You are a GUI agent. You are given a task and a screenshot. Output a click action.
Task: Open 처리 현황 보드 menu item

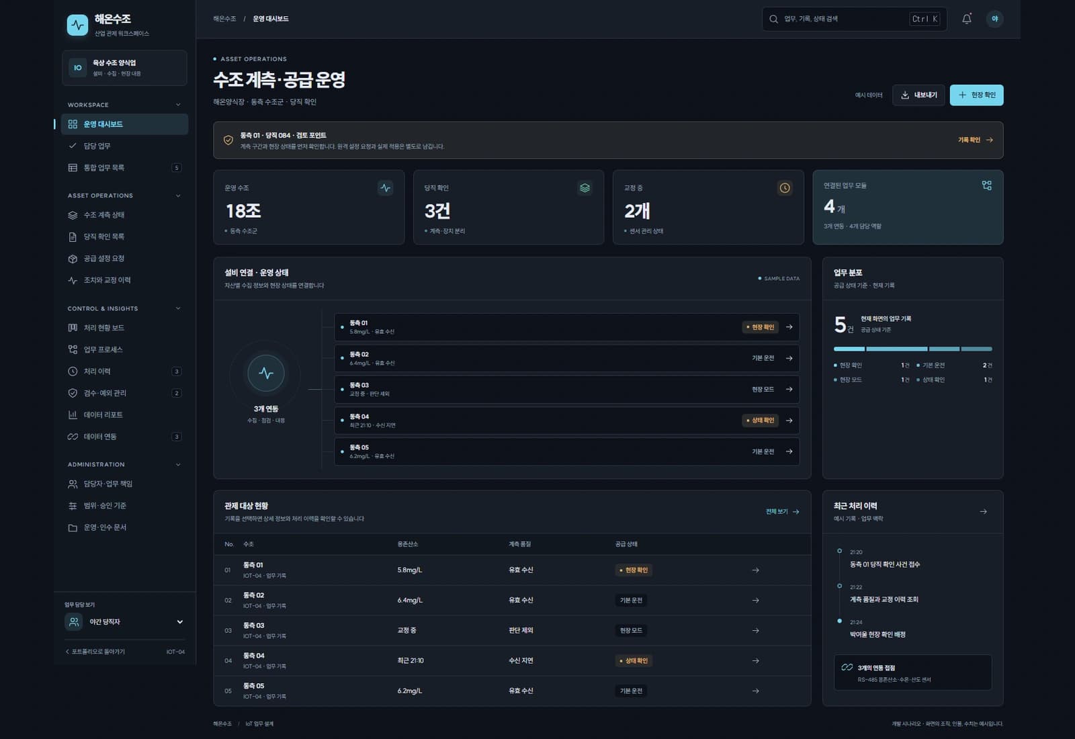[x=125, y=328]
